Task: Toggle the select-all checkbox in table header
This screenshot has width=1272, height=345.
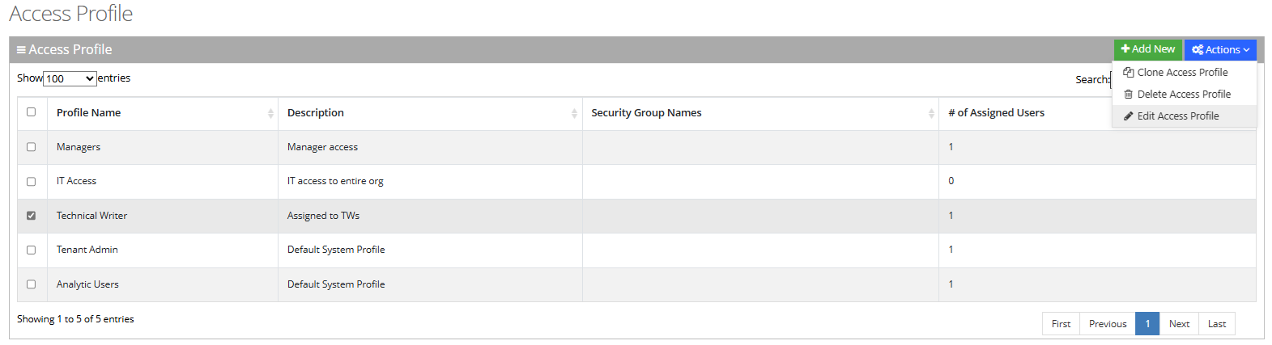Action: [x=31, y=112]
